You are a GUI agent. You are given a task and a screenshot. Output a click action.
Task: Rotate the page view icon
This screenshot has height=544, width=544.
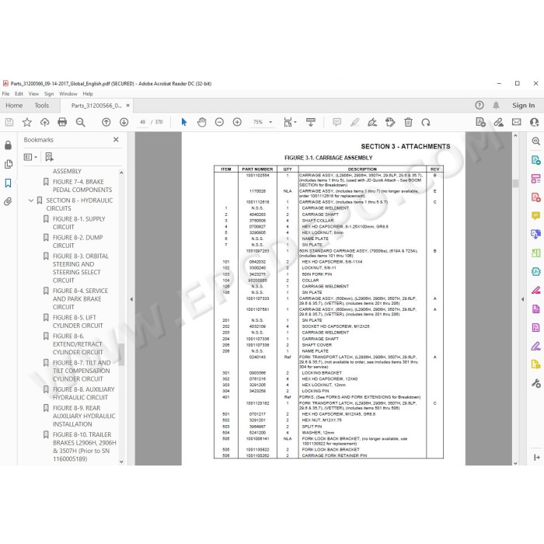point(426,122)
